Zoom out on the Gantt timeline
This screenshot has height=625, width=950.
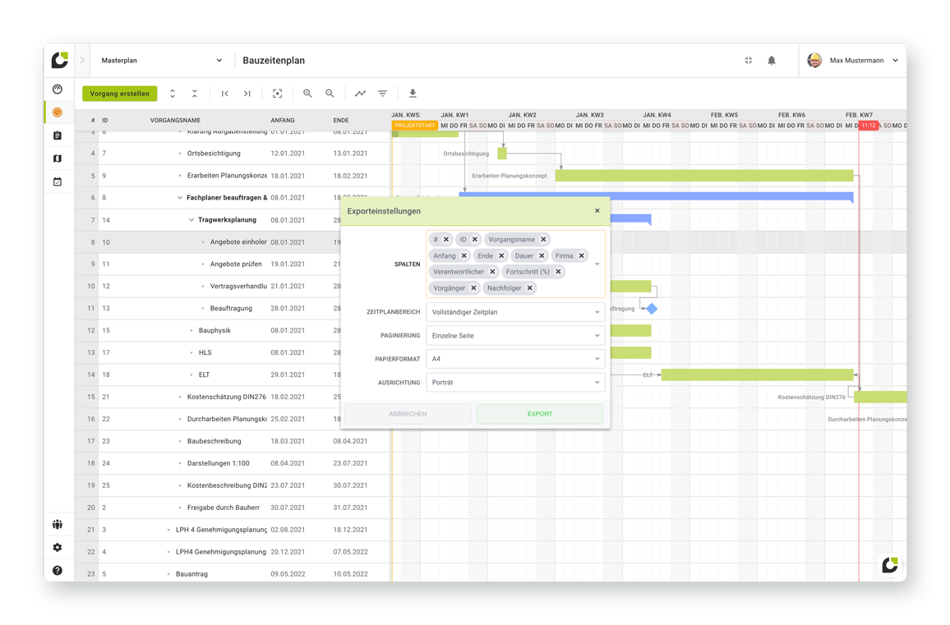[330, 94]
